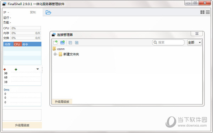Collapse all tree nodes

click(70, 43)
